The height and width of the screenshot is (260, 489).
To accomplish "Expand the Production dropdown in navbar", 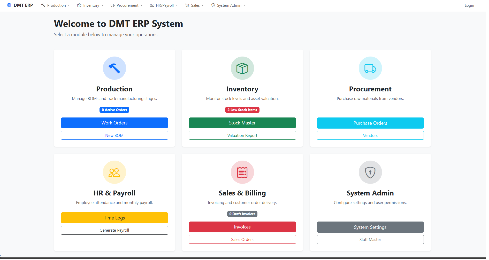I will point(56,5).
